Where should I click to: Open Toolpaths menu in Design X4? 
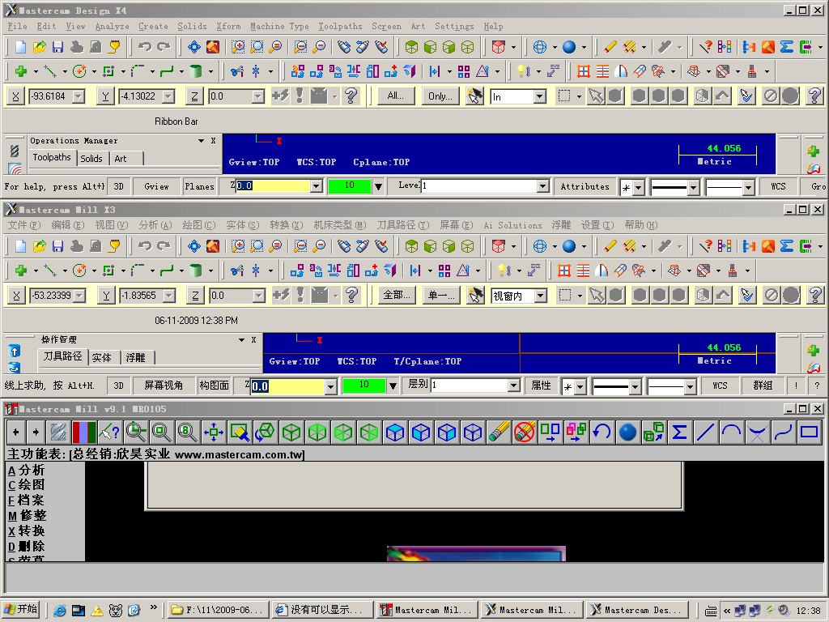click(340, 26)
